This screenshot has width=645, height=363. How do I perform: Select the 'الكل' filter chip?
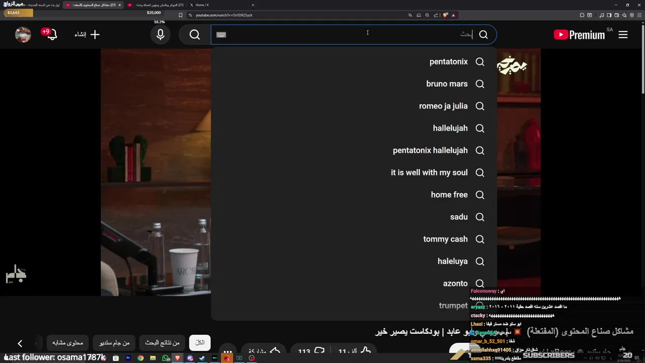200,343
